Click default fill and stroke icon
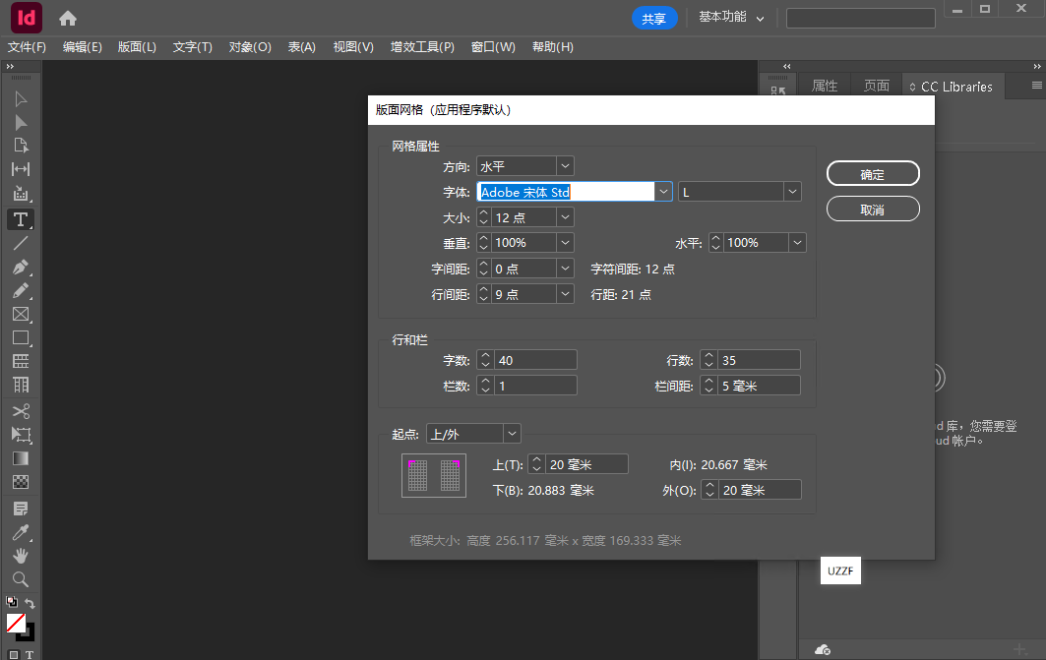 [x=12, y=602]
